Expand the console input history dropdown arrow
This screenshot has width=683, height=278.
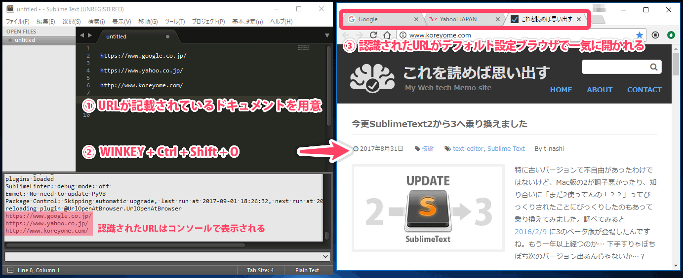(325, 256)
